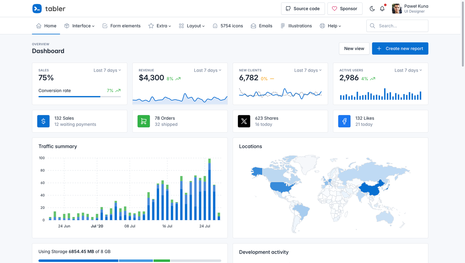Expand the Interface menu
The image size is (465, 263).
tap(79, 26)
